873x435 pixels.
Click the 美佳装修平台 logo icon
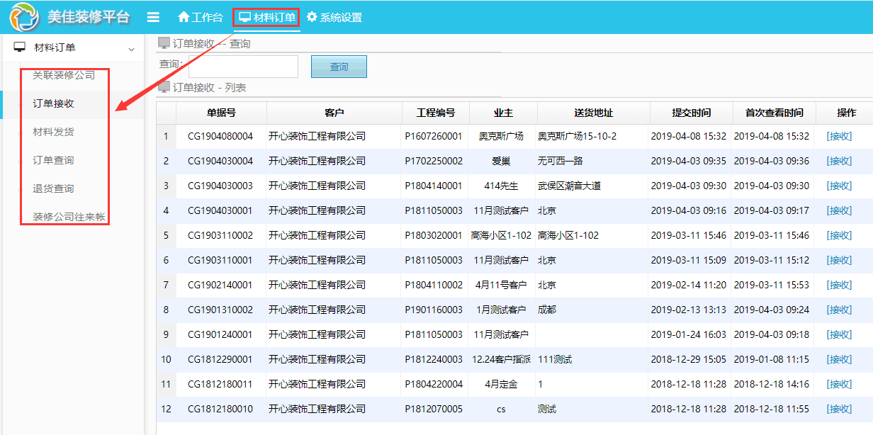click(24, 17)
